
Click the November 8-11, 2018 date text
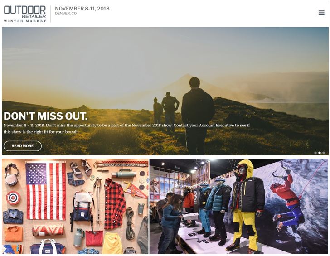tap(82, 9)
